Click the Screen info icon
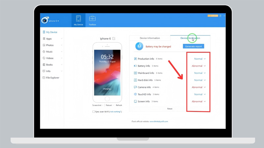The width and height of the screenshot is (264, 148). tap(135, 101)
